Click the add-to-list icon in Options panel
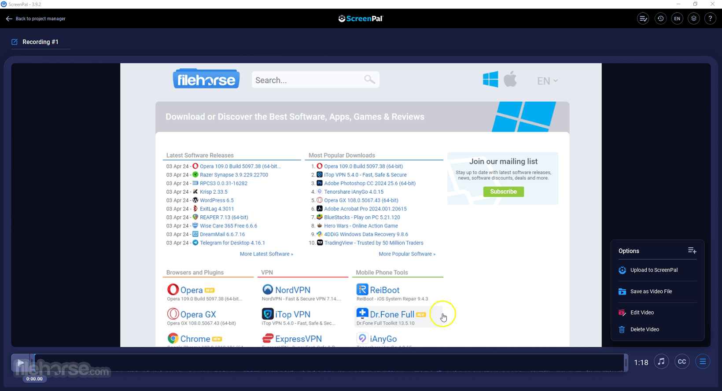The image size is (722, 391). point(692,251)
